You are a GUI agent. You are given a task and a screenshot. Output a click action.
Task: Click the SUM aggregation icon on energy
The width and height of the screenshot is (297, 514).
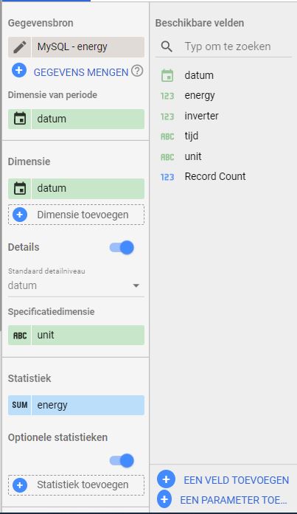(20, 405)
